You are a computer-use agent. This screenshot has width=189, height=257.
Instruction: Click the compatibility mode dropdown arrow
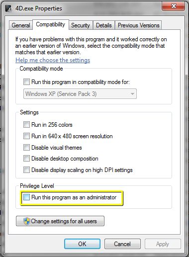coord(132,94)
